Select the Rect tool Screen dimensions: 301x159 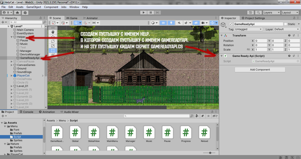click(x=53, y=50)
